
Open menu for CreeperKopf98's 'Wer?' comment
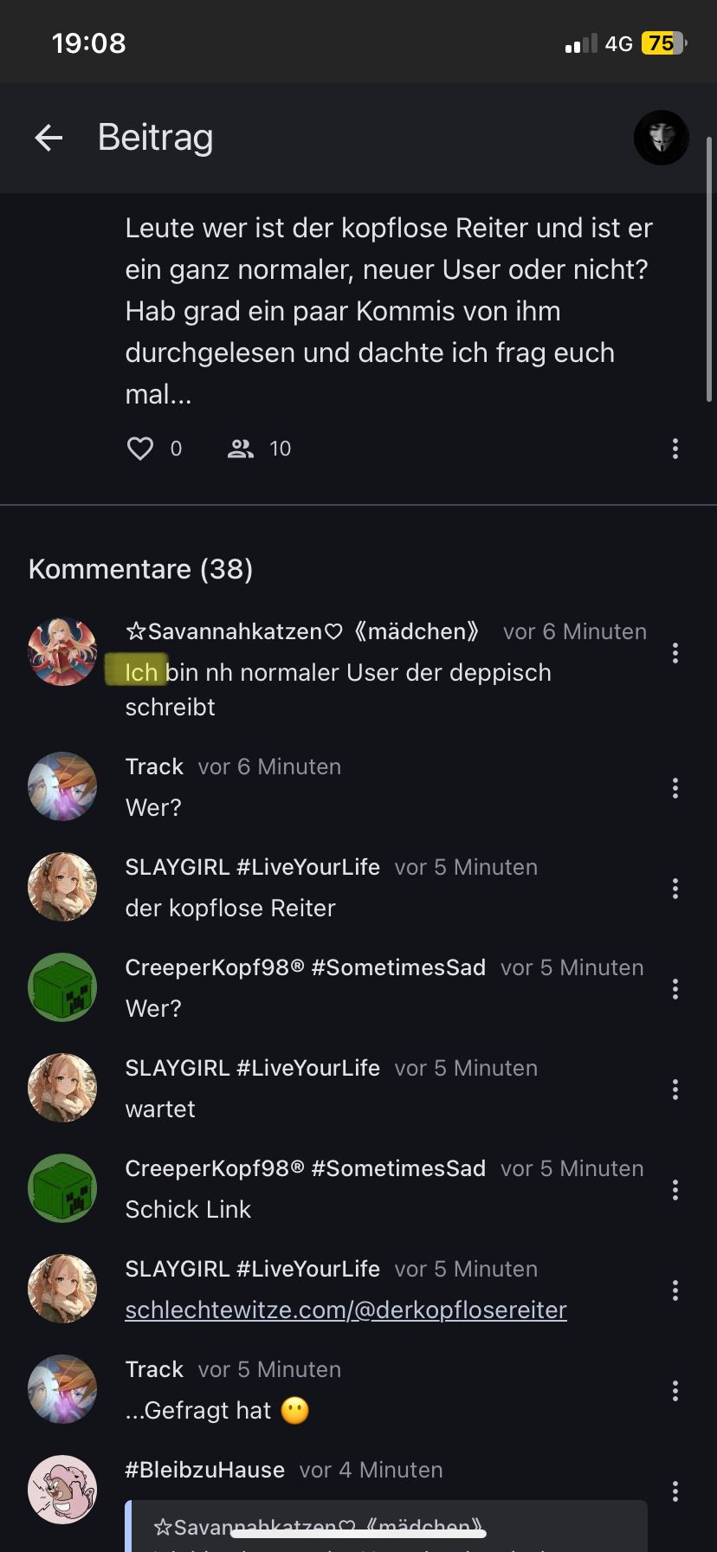tap(675, 989)
